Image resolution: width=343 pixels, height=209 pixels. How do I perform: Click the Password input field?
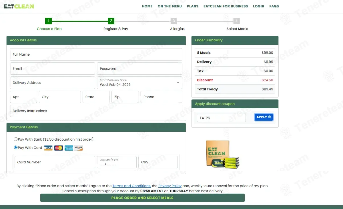(x=139, y=69)
